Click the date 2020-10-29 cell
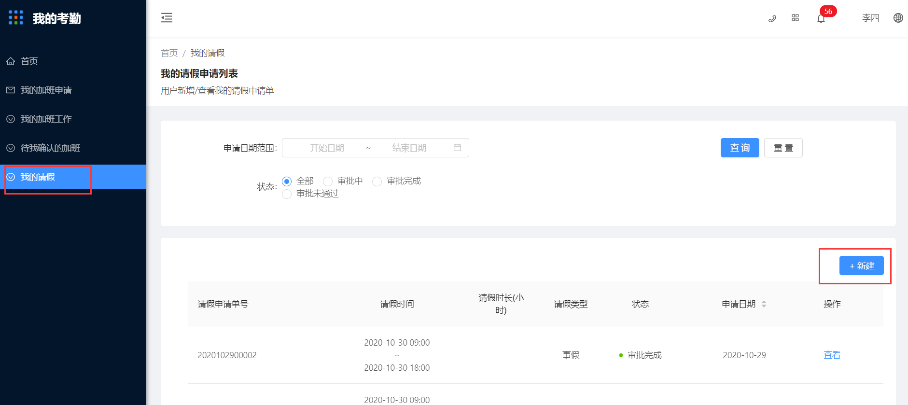 [x=744, y=355]
